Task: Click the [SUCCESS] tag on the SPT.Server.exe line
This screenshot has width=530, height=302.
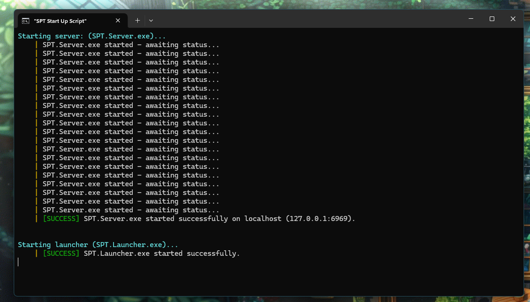Action: click(61, 219)
